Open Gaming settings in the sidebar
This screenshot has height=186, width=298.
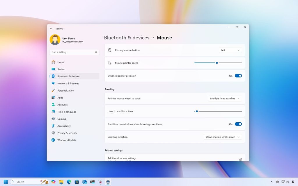point(62,119)
